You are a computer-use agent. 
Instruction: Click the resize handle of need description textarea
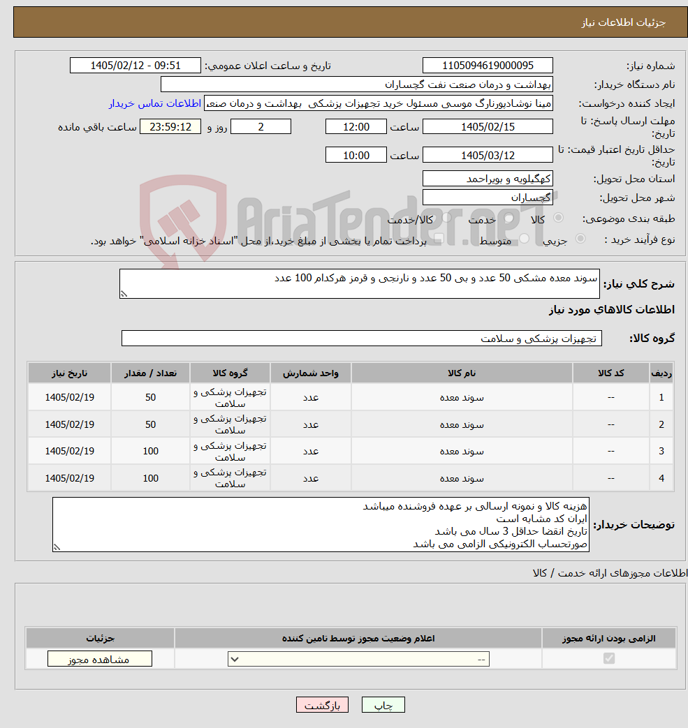coord(124,294)
